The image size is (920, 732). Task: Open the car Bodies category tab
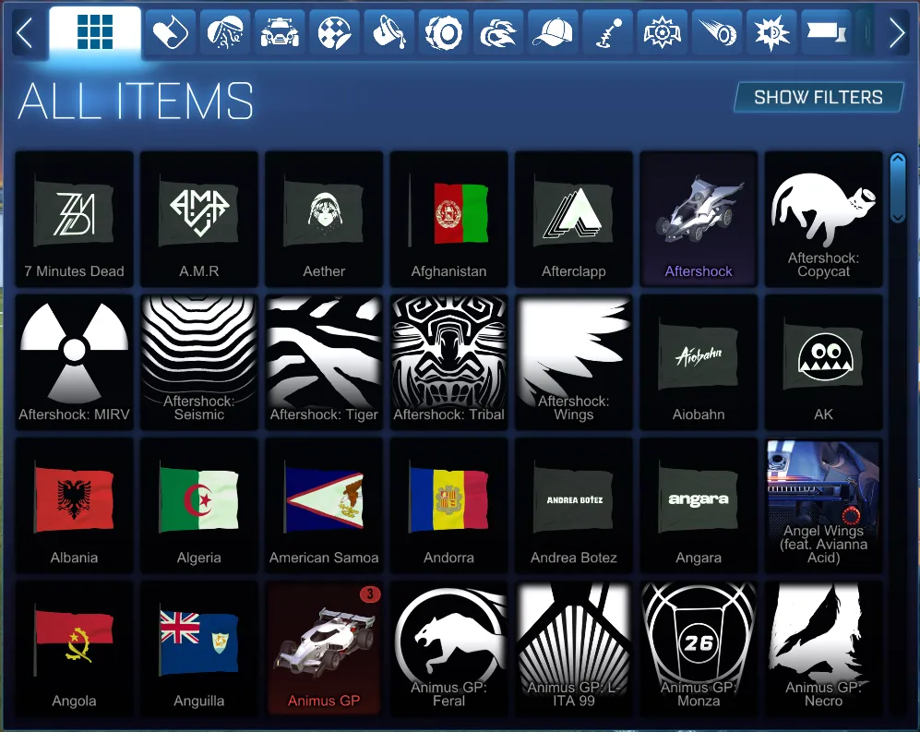(280, 32)
